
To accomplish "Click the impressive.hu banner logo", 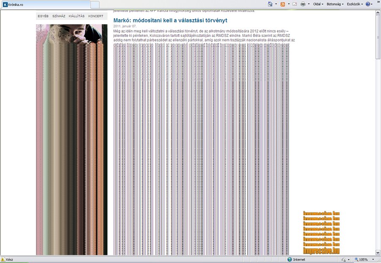I will (321, 250).
